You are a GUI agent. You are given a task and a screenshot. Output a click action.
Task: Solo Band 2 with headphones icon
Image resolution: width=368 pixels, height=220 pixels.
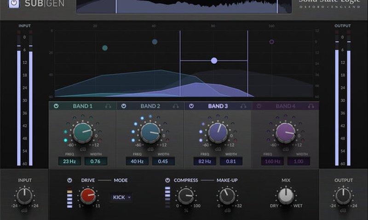coord(176,106)
